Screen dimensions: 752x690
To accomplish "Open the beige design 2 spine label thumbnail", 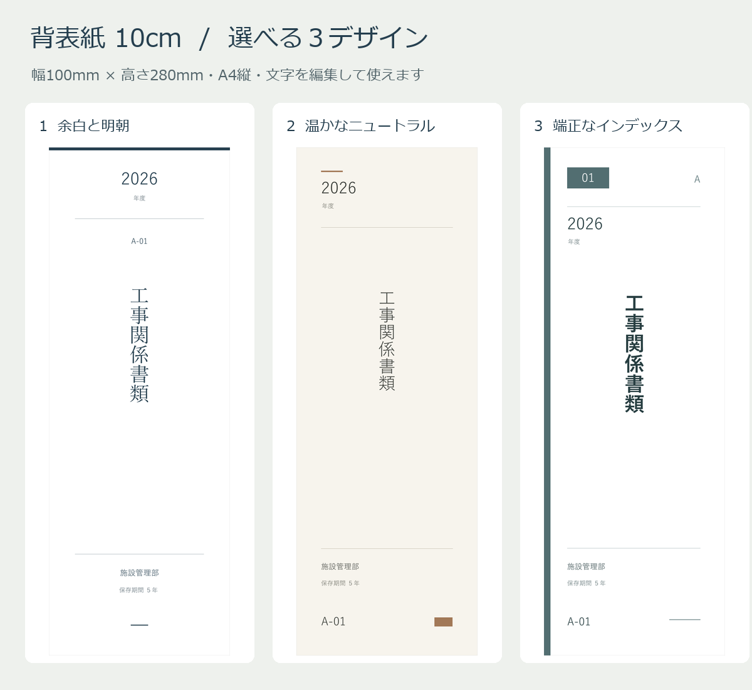I will coord(387,401).
